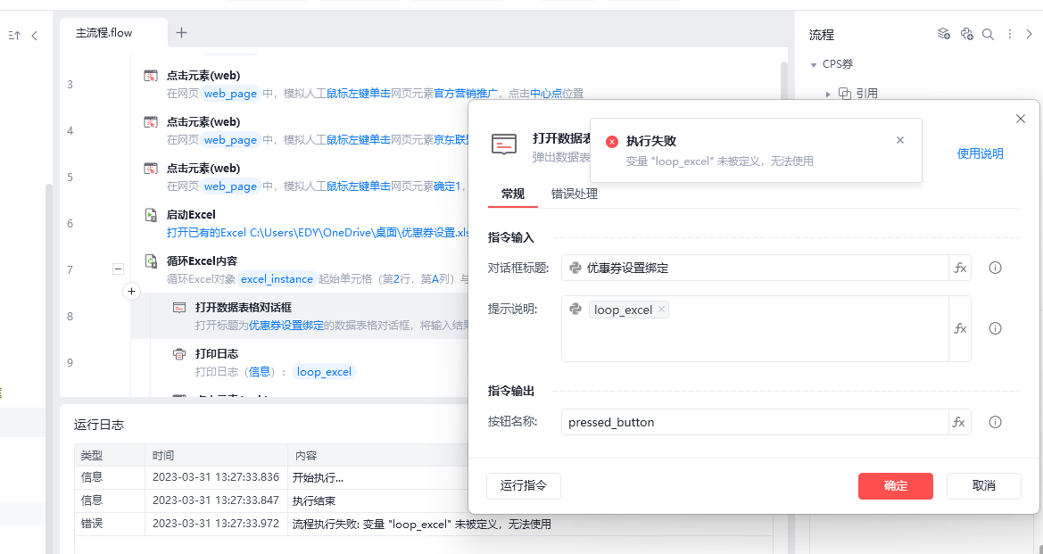The width and height of the screenshot is (1043, 554).
Task: Select the 循环Excel内容 step icon
Action: tap(151, 260)
